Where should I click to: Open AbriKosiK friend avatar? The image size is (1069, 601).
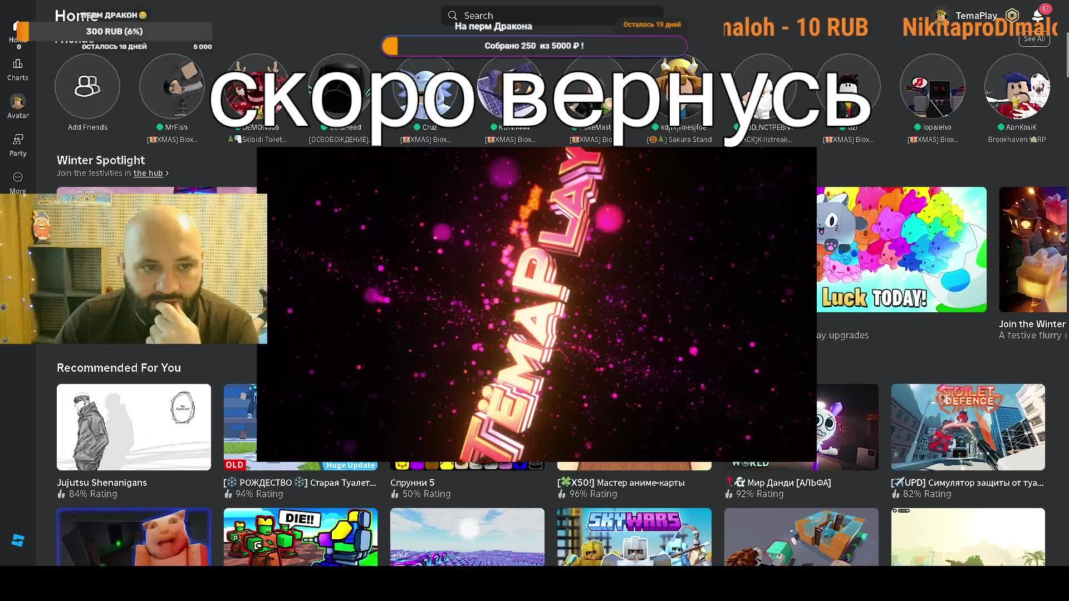[1017, 87]
